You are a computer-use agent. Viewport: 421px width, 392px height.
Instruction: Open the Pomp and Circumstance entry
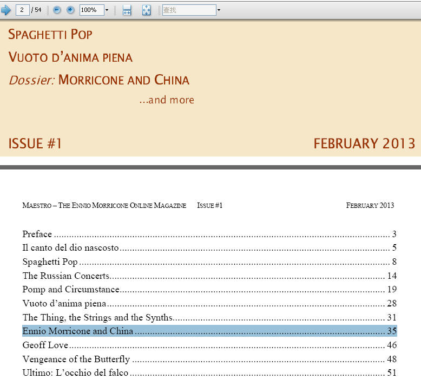[x=209, y=289]
